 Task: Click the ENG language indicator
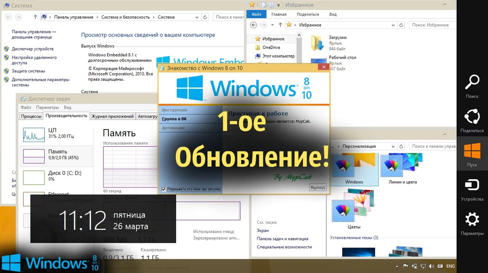pyautogui.click(x=450, y=266)
